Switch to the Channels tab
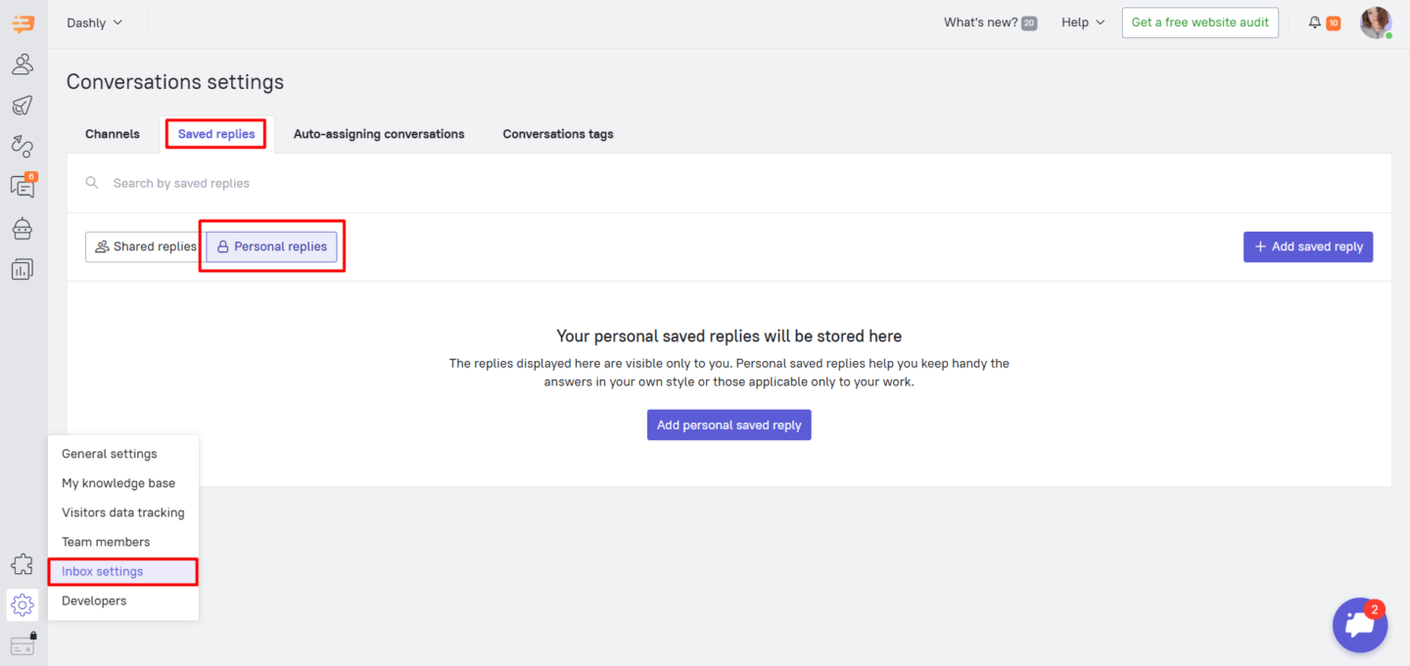Screen dimensions: 1410x666 113,134
